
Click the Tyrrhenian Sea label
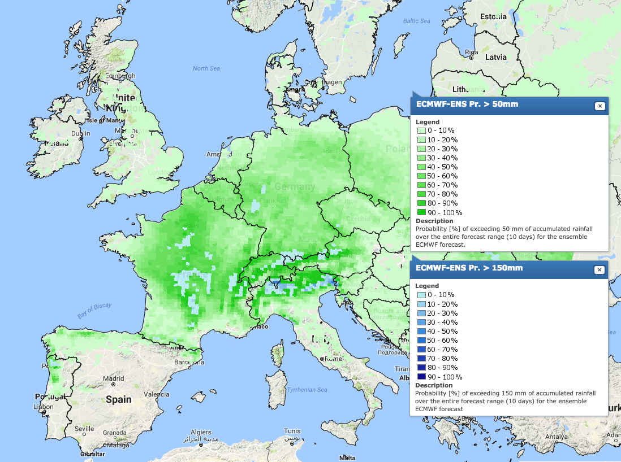(307, 390)
